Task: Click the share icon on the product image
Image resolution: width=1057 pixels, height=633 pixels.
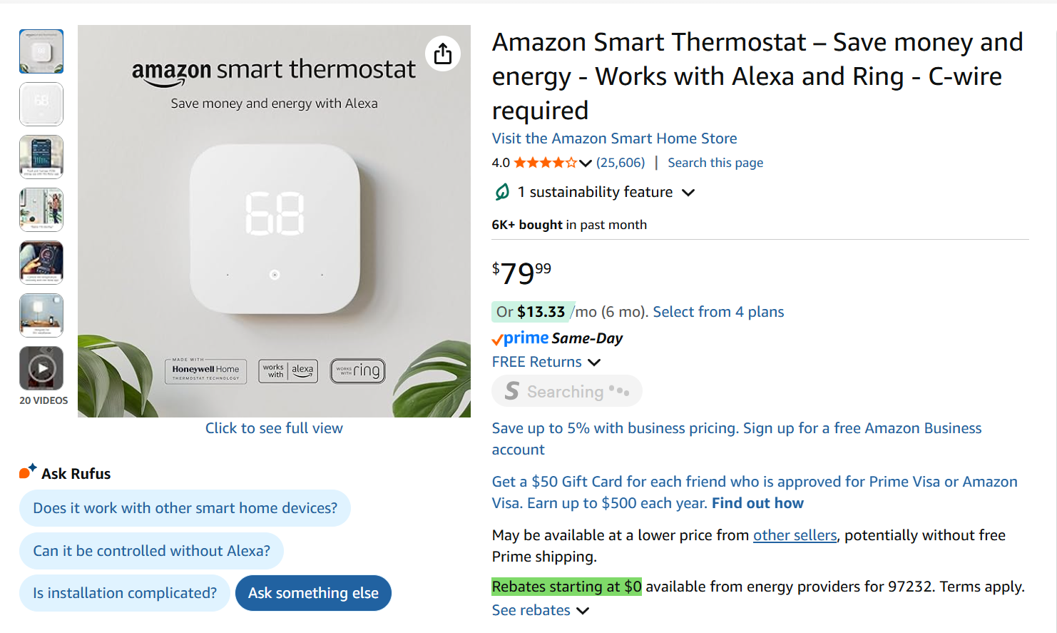Action: (x=443, y=53)
